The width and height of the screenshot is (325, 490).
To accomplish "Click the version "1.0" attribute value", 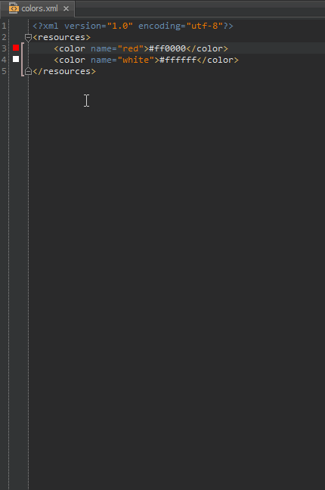I will (120, 26).
